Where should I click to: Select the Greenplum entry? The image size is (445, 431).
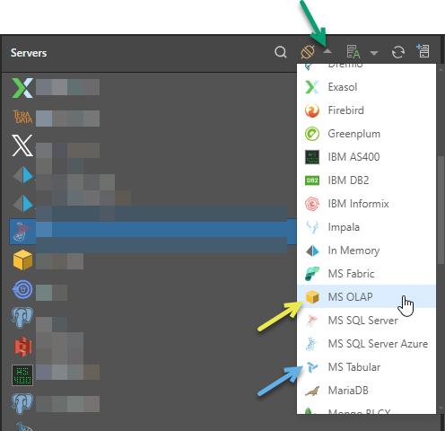366,134
